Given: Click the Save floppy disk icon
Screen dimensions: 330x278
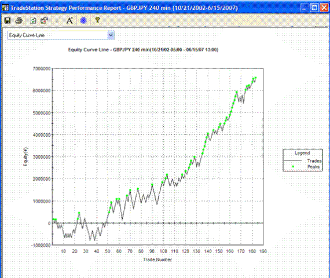Looking at the screenshot, I should click(x=8, y=20).
